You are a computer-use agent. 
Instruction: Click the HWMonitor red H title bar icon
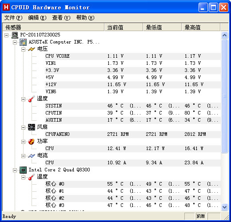6,7
